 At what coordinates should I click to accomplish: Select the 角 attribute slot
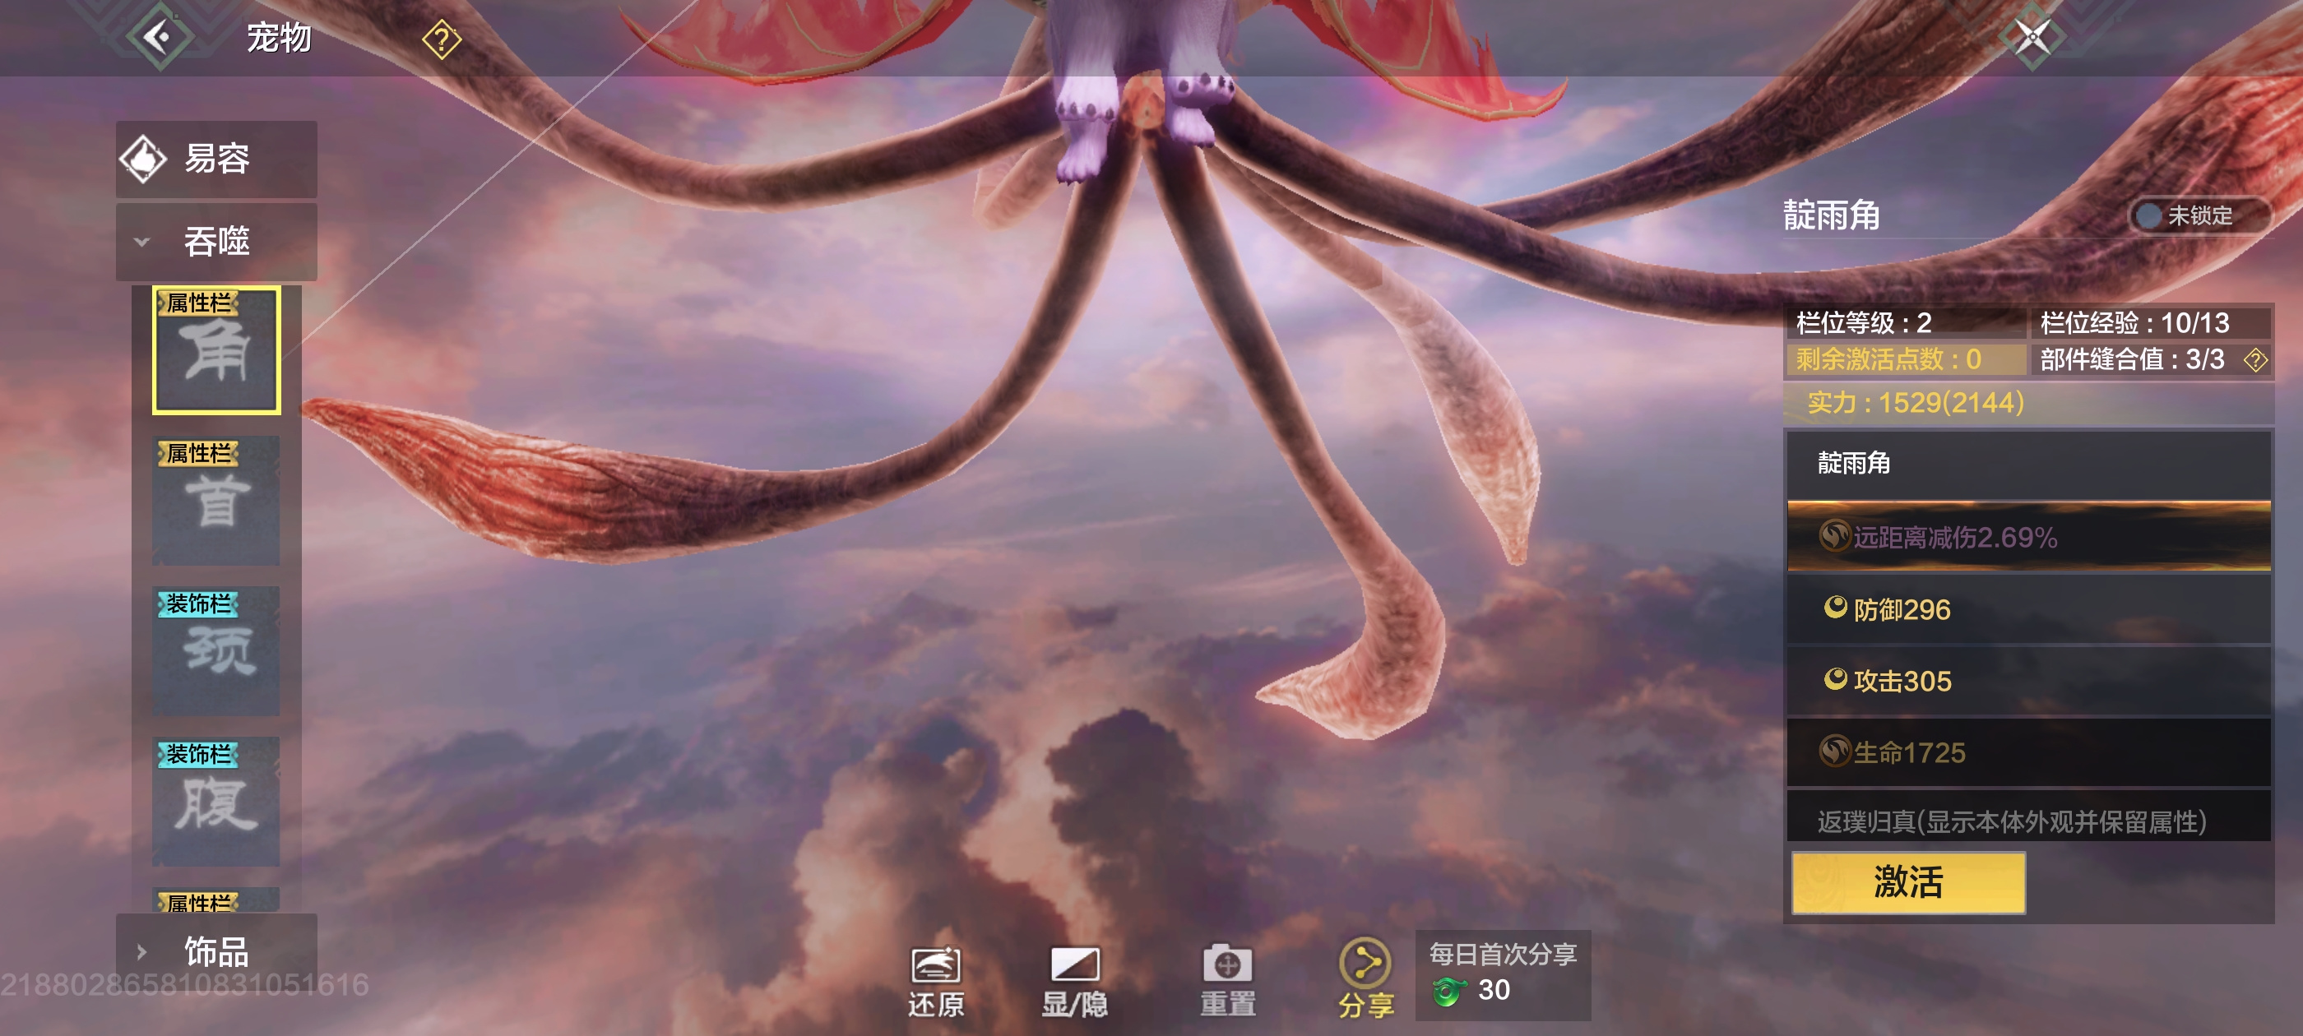click(216, 350)
